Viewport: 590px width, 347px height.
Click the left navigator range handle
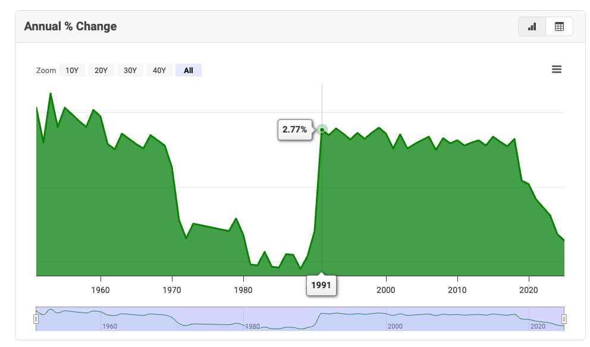[x=36, y=319]
